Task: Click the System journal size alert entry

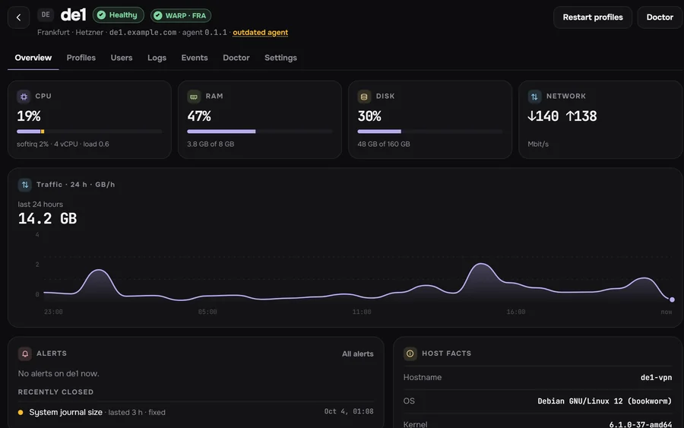Action: 196,412
